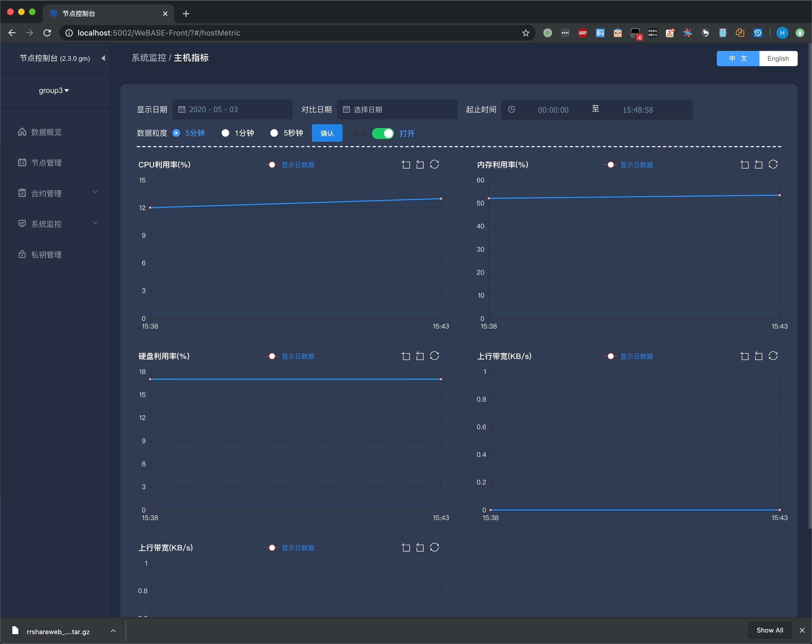Viewport: 812px width, 644px height.
Task: Click the 主机指标 breadcrumb title
Action: click(x=191, y=58)
